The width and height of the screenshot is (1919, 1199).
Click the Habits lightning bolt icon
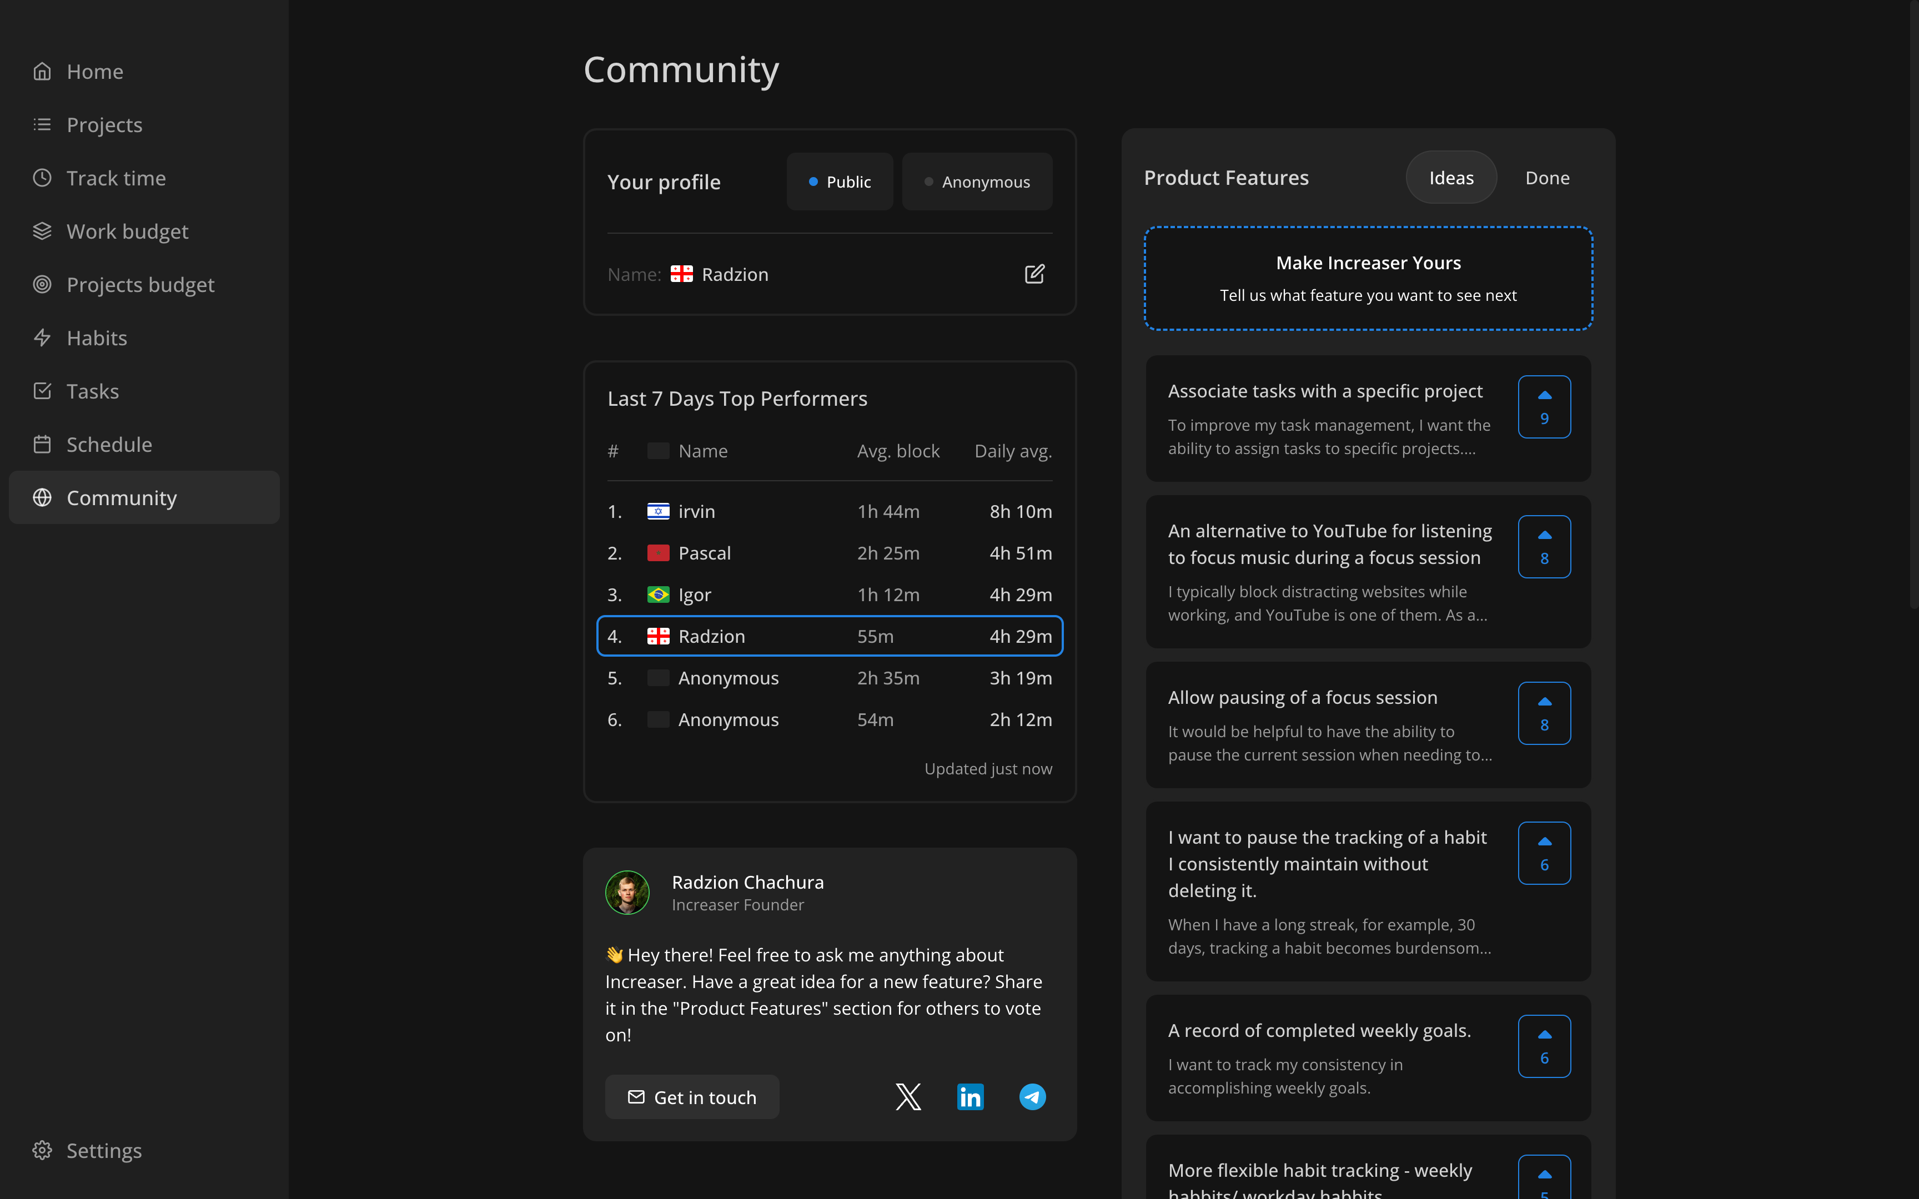click(x=42, y=338)
